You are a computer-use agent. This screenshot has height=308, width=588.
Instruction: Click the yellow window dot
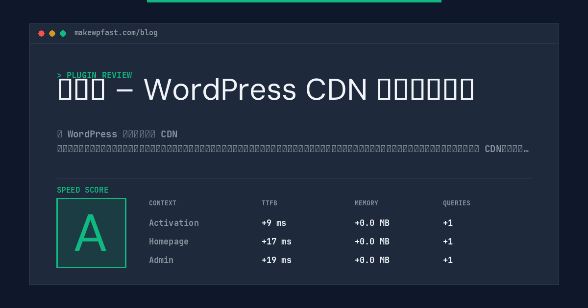click(x=52, y=33)
